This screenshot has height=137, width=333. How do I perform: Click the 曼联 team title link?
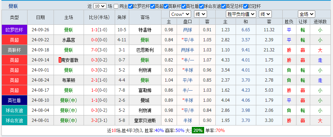[13, 6]
